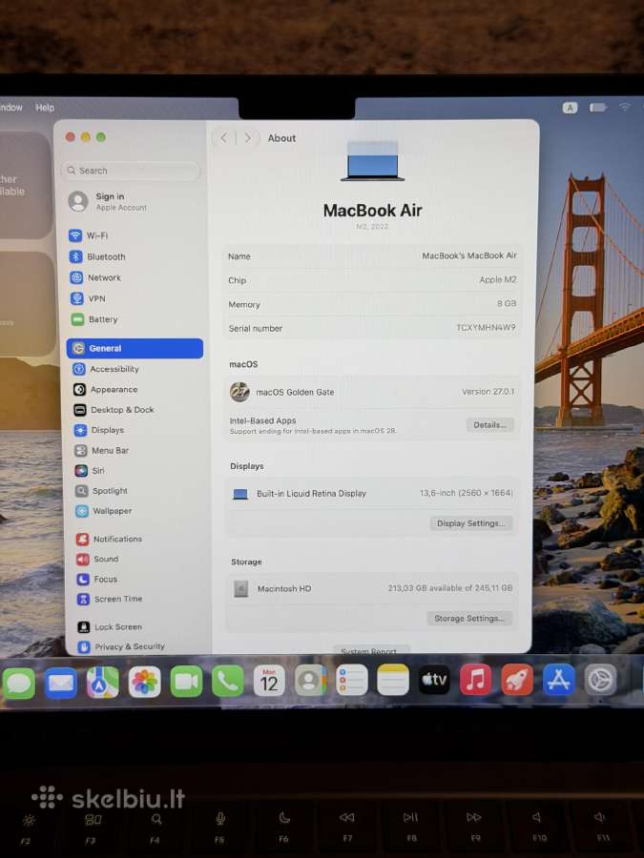Image resolution: width=644 pixels, height=858 pixels.
Task: Click Details for Intel-Based Apps
Action: pos(490,425)
